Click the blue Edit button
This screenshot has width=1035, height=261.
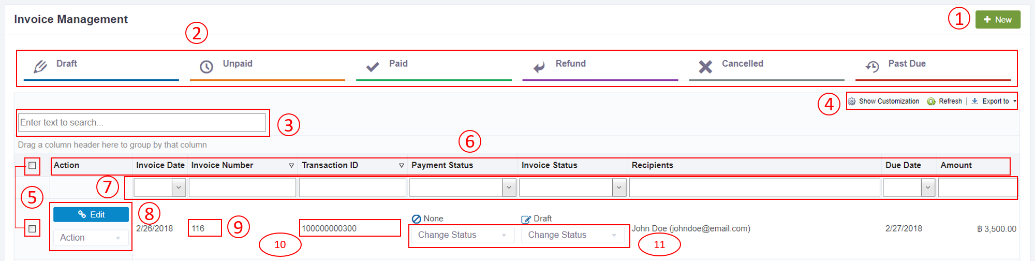tap(91, 214)
